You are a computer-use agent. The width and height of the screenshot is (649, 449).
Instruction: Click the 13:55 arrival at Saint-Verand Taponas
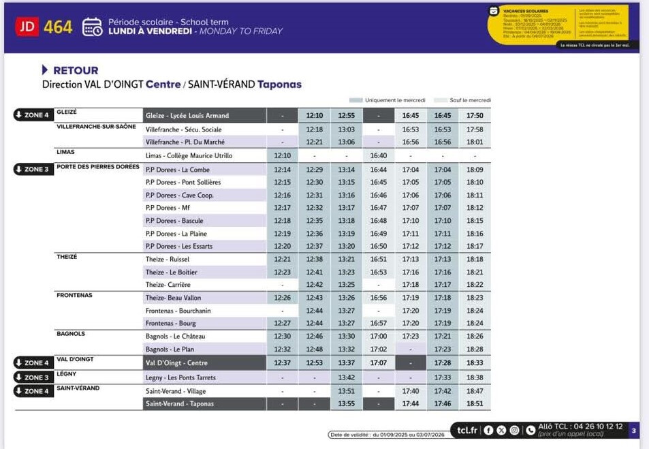point(347,403)
